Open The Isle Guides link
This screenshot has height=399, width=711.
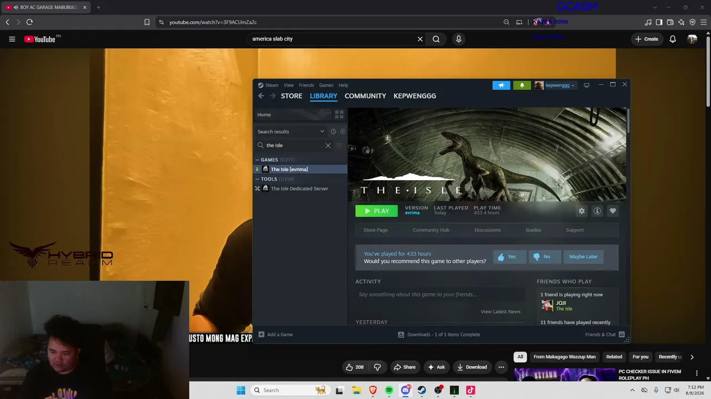(533, 230)
